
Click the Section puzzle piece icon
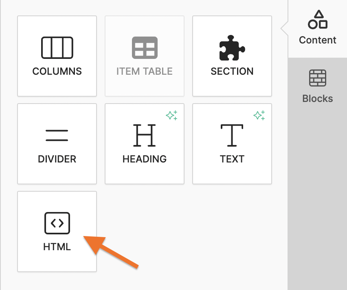[232, 48]
